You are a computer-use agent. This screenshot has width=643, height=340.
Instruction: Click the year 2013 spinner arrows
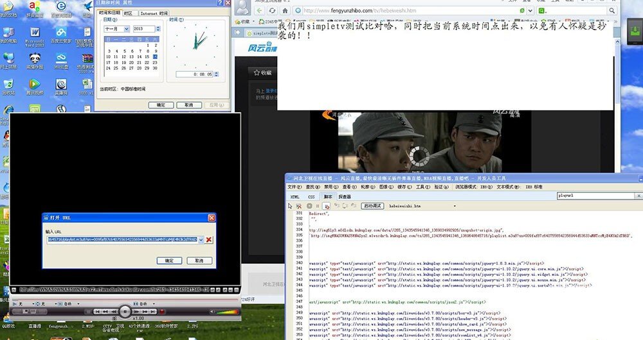(x=158, y=29)
